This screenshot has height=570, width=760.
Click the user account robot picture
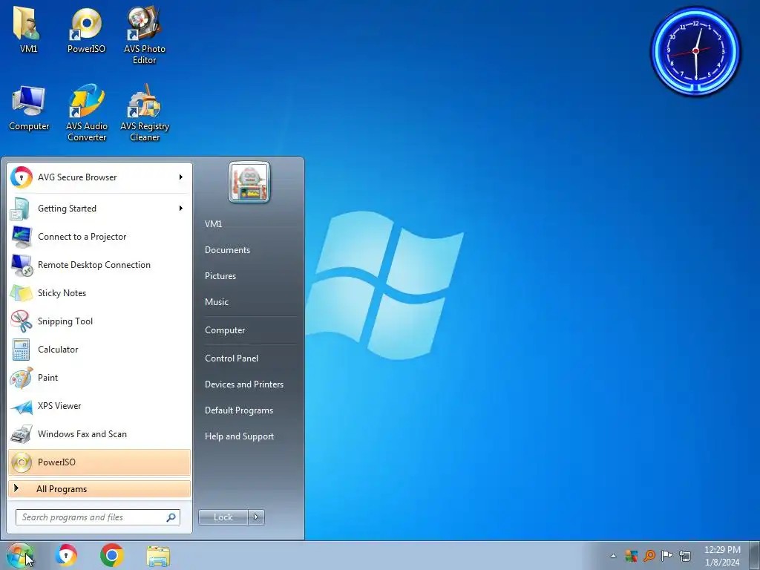pyautogui.click(x=249, y=183)
